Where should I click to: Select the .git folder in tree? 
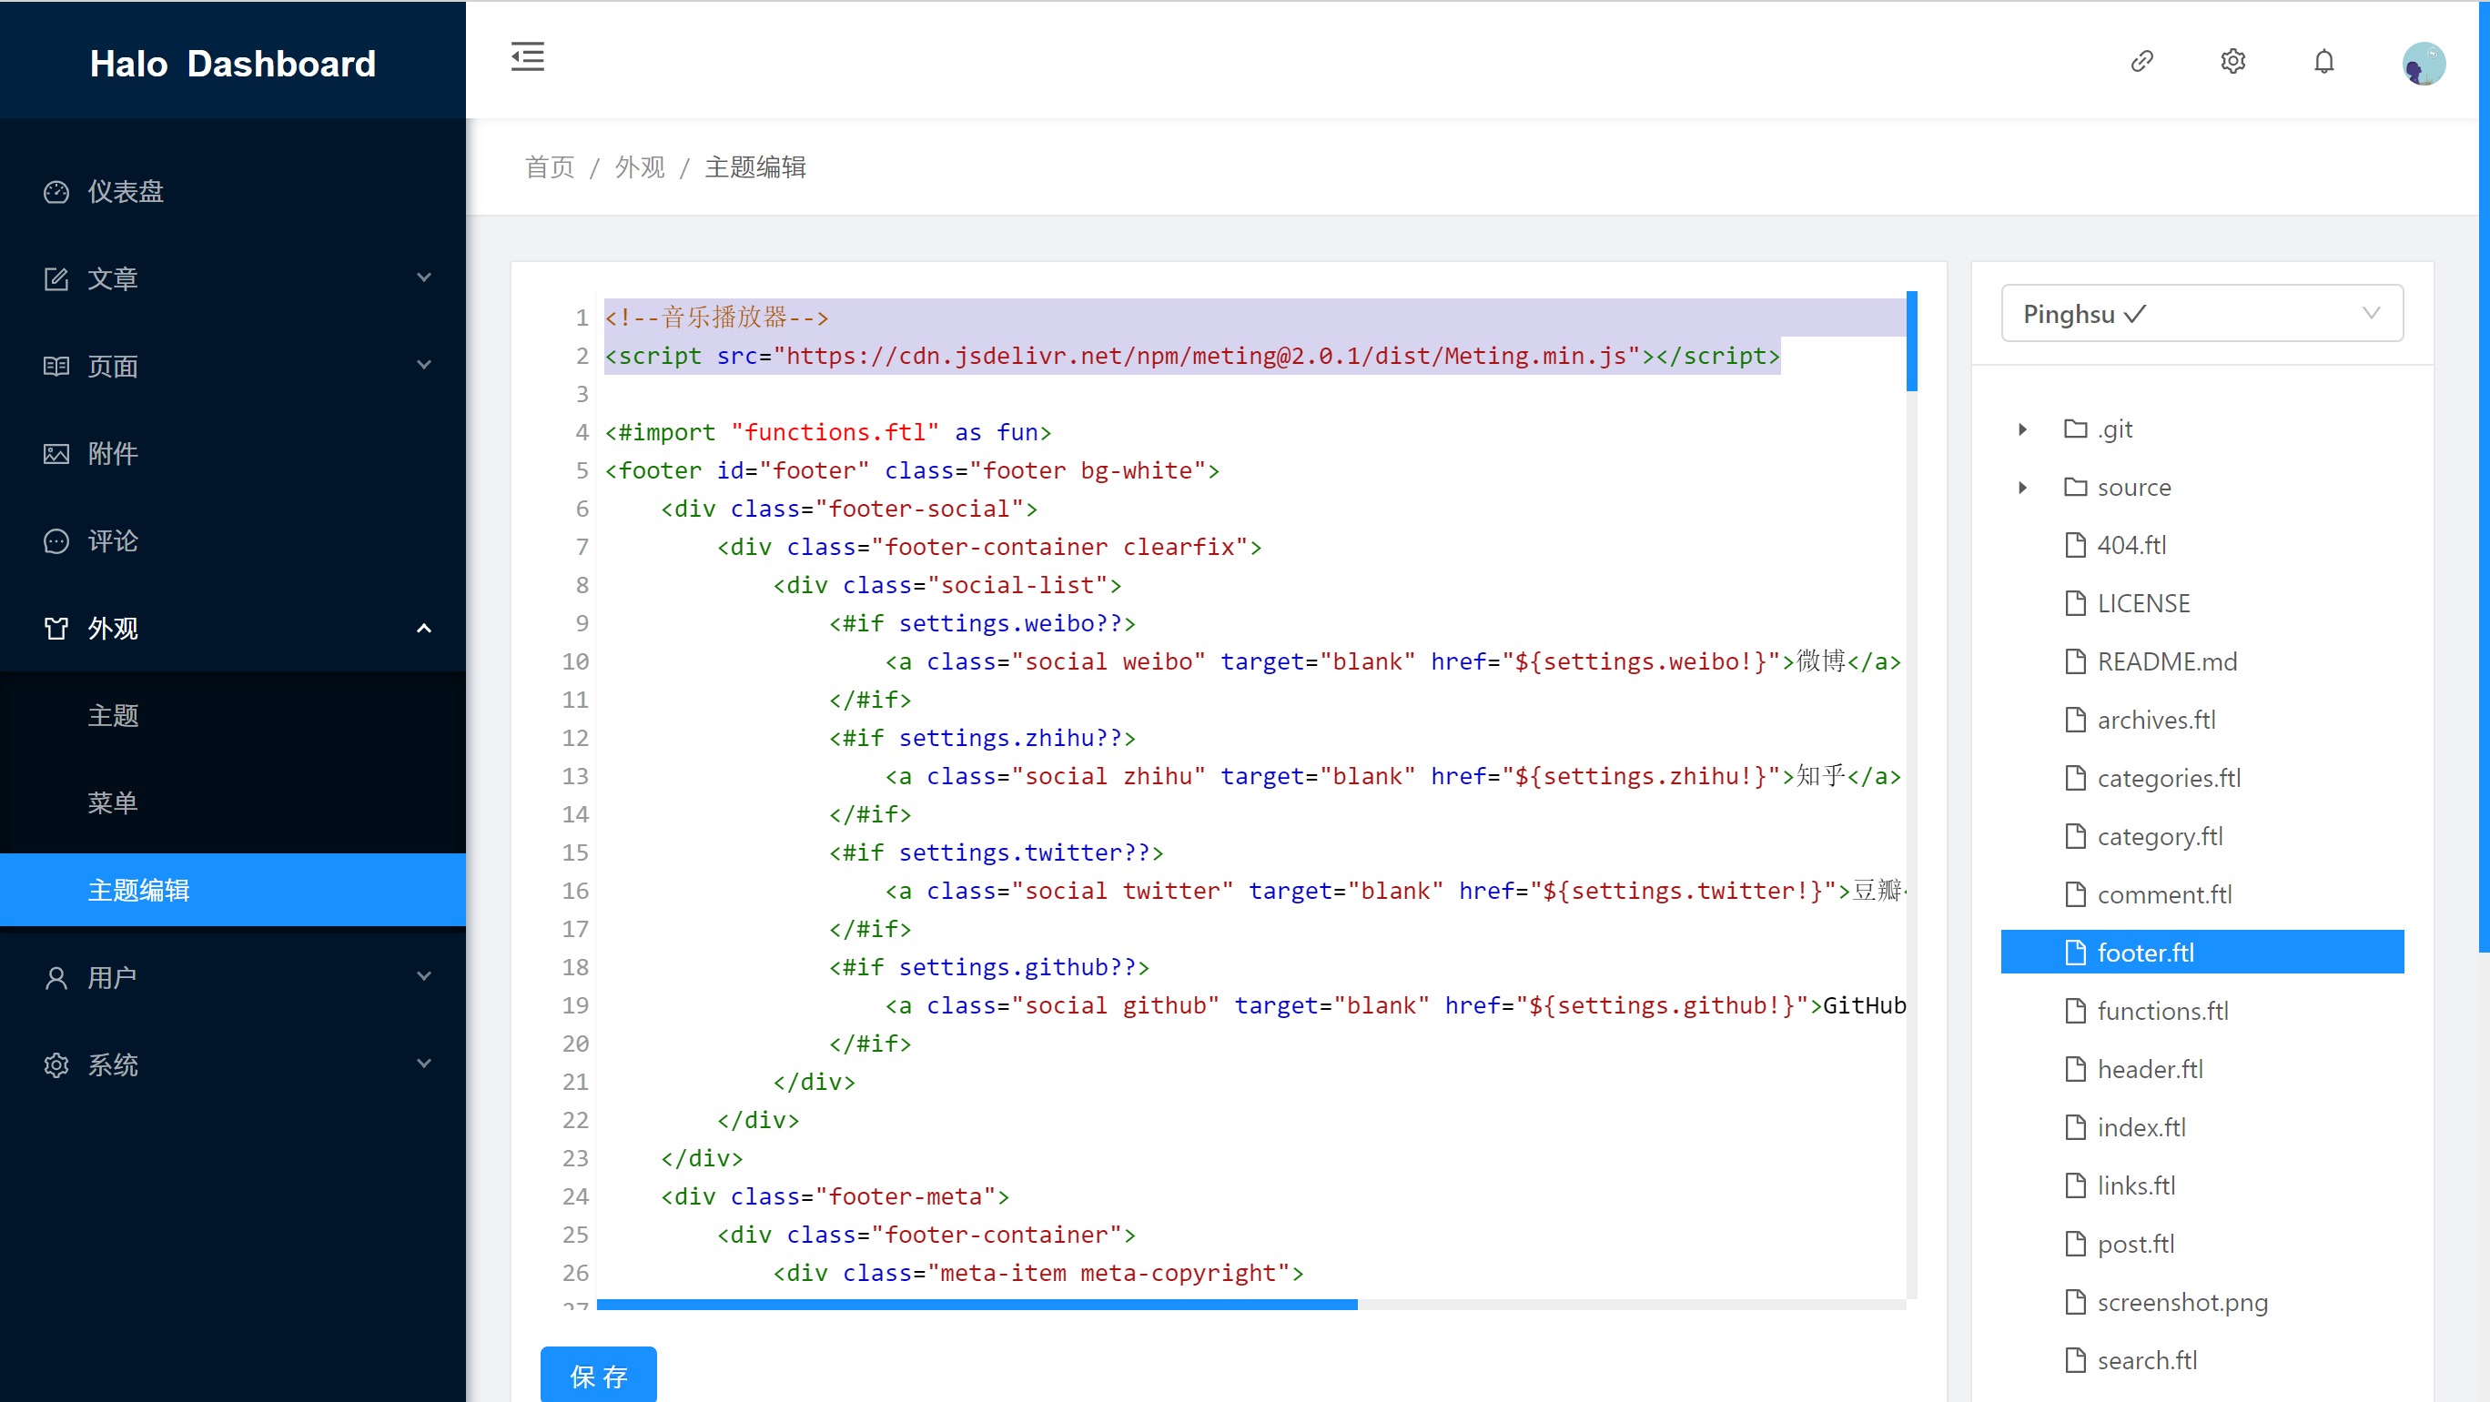tap(2098, 429)
